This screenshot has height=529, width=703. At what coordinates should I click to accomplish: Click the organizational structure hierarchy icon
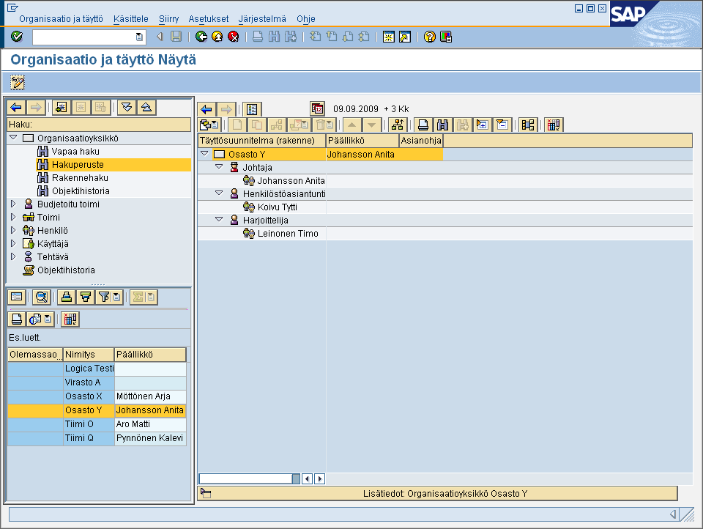398,125
